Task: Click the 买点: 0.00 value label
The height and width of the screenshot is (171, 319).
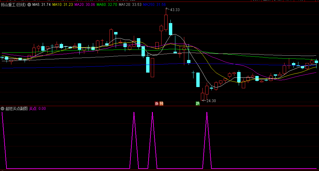Action: [38, 109]
